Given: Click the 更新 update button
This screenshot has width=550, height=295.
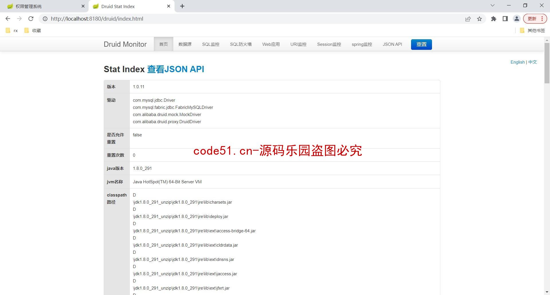Looking at the screenshot, I should [x=535, y=19].
